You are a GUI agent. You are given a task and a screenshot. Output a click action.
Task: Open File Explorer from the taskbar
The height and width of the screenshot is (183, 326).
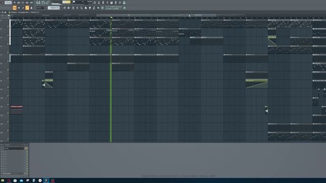coord(3,181)
